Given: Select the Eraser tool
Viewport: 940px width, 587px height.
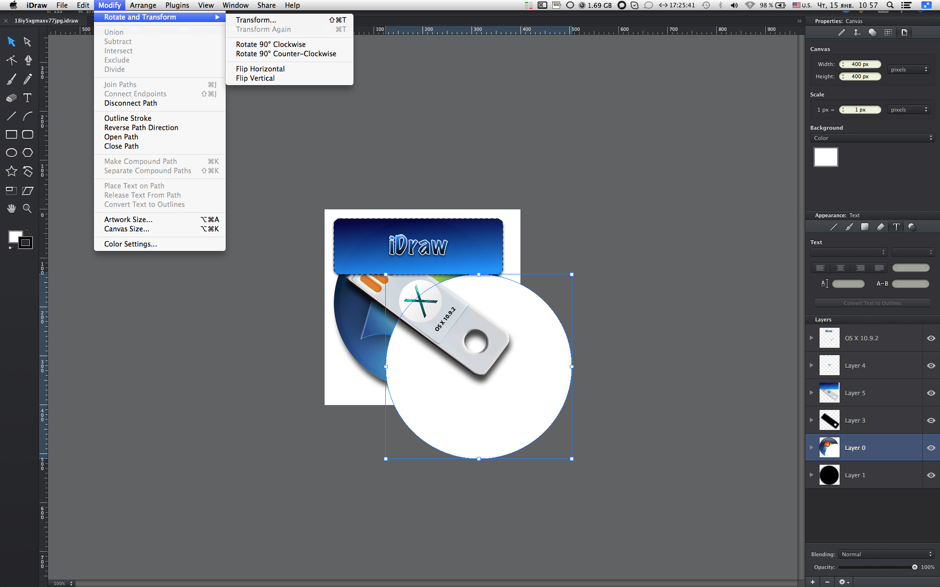Looking at the screenshot, I should point(11,98).
